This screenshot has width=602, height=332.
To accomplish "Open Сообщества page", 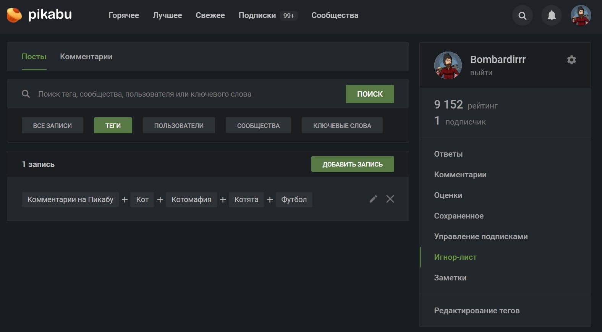I will pyautogui.click(x=335, y=15).
